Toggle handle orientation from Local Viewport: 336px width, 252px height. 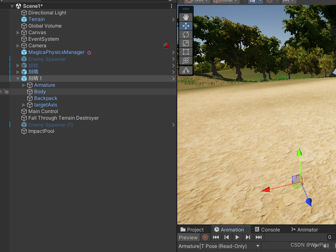tap(225, 1)
